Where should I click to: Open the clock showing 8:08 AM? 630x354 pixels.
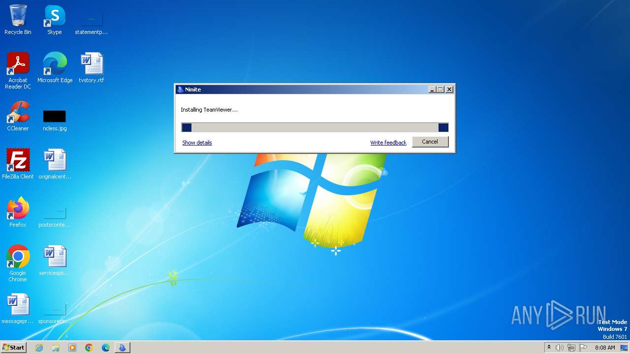[605, 348]
